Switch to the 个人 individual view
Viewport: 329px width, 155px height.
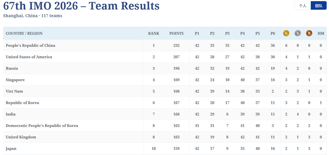[x=302, y=6]
